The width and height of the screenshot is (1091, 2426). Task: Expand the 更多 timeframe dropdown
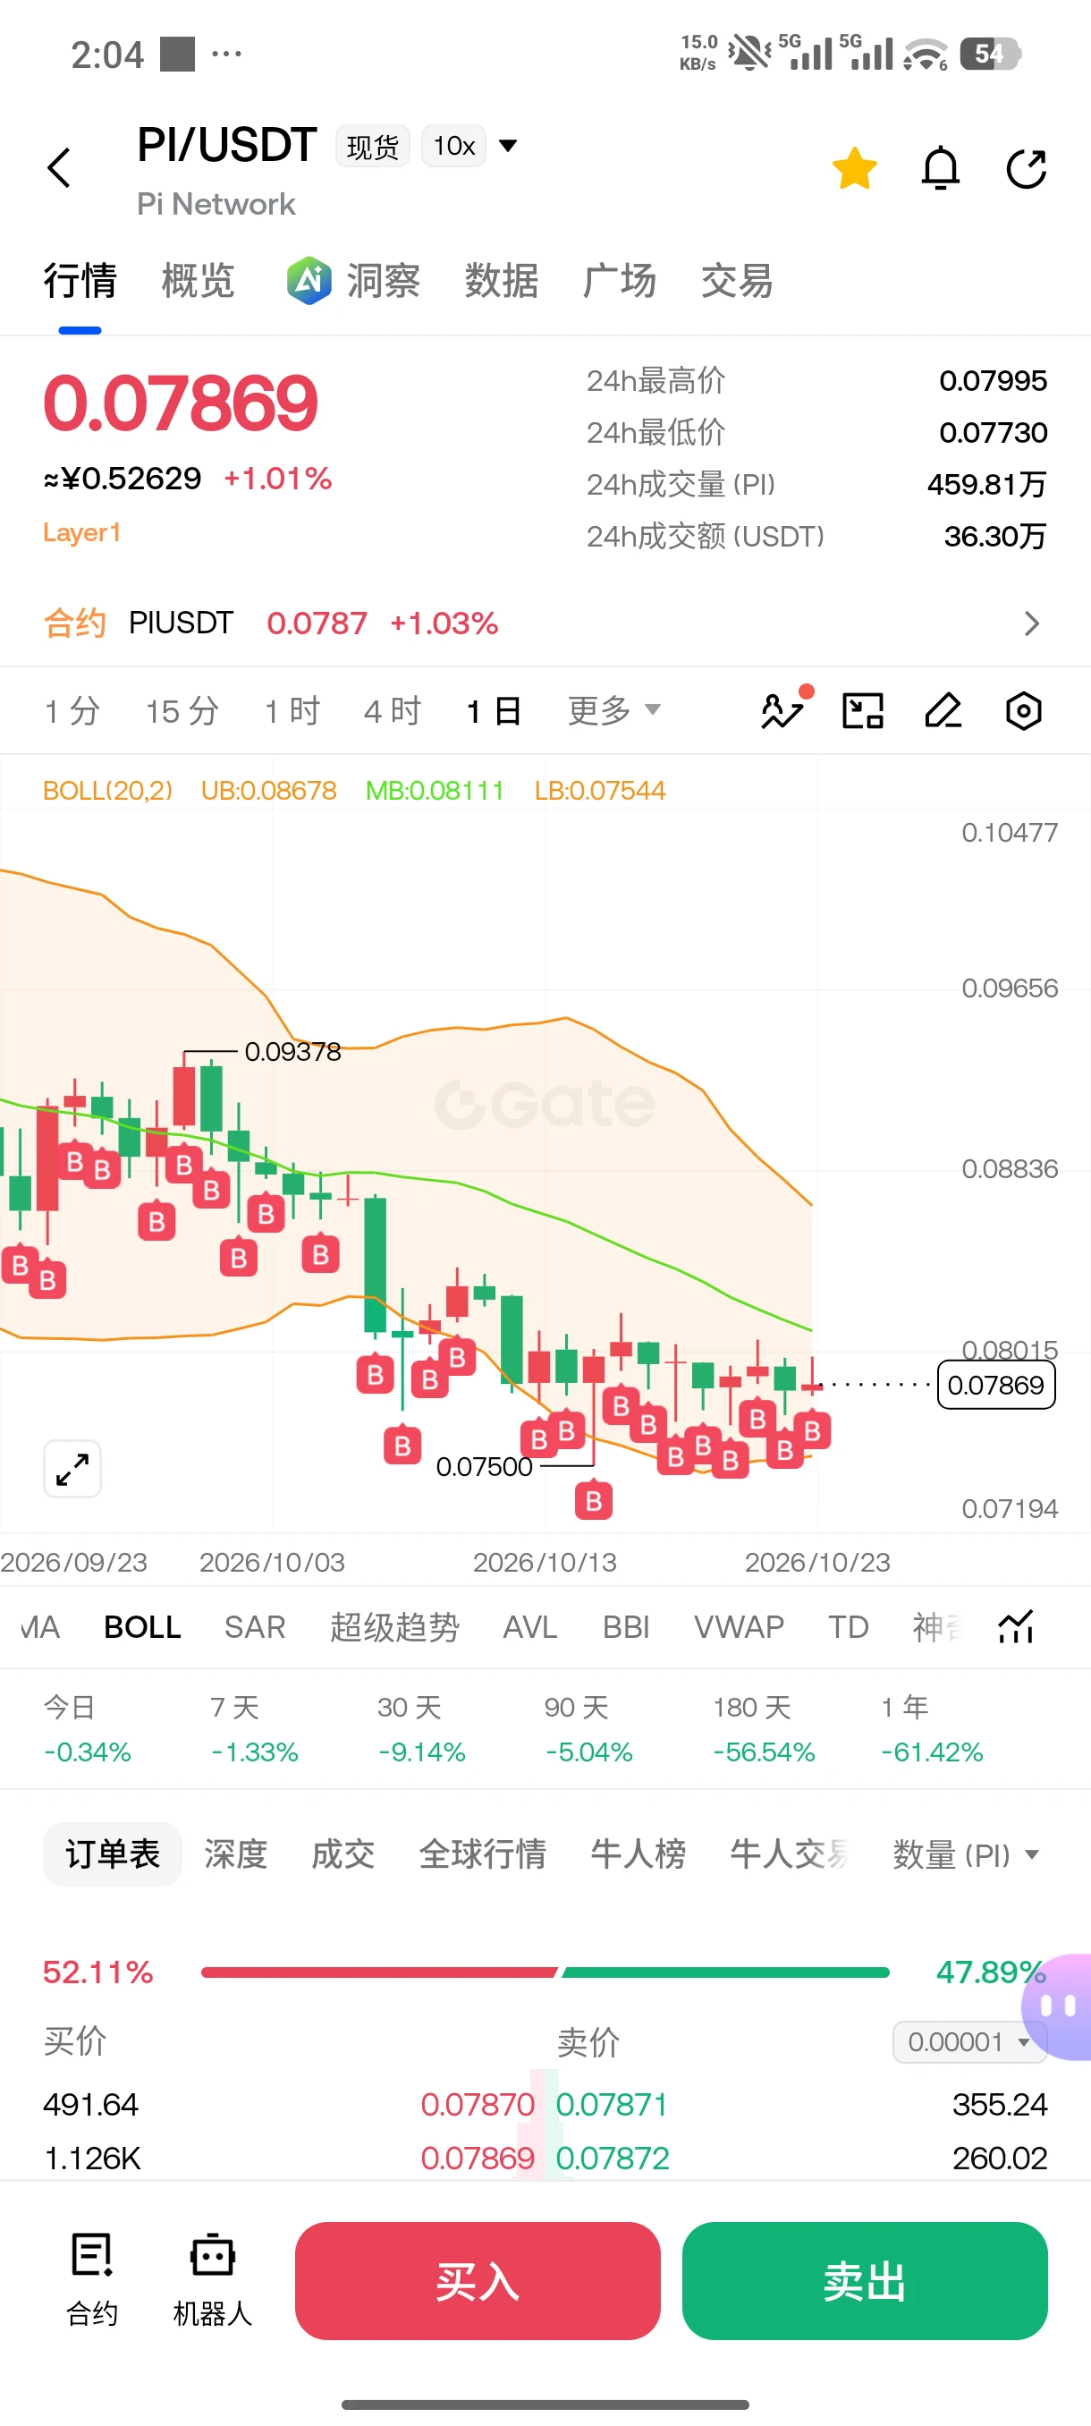pos(614,710)
